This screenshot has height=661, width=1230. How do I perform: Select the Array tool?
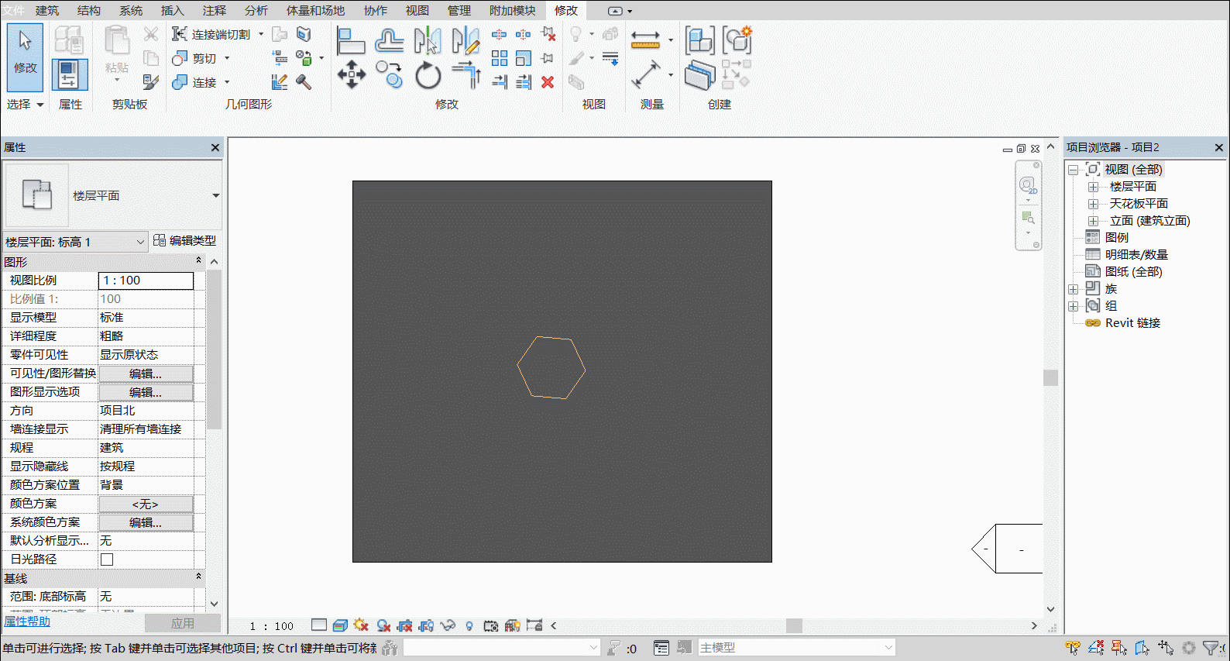click(x=500, y=58)
